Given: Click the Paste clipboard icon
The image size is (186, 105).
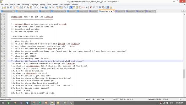Looking at the screenshot, I should click(31, 7).
